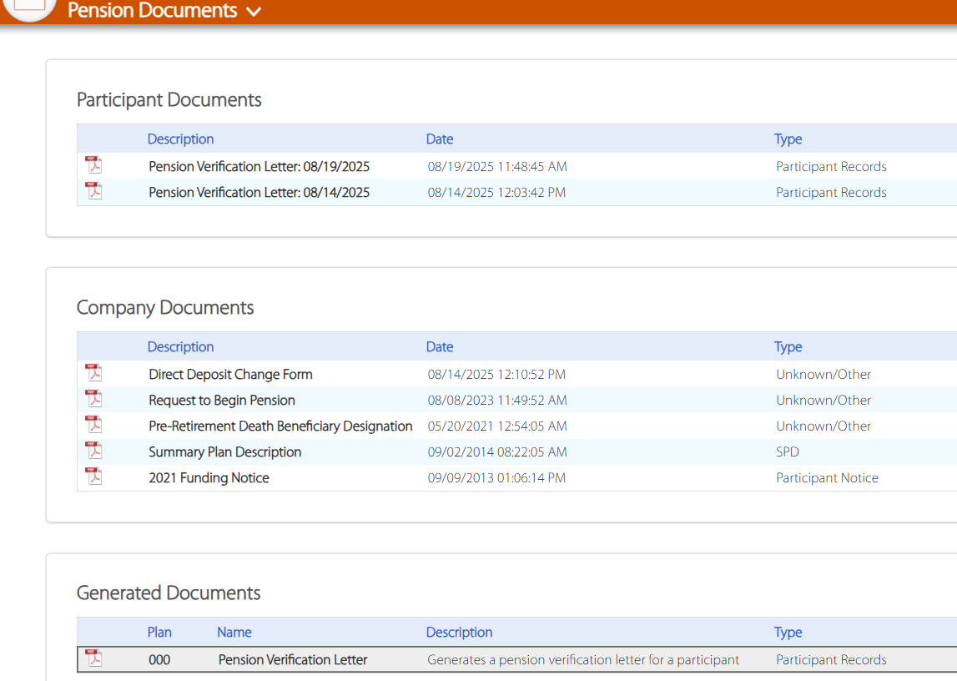The image size is (957, 681).
Task: Click date 08/14/2025 12:10:52 PM
Action: 496,374
